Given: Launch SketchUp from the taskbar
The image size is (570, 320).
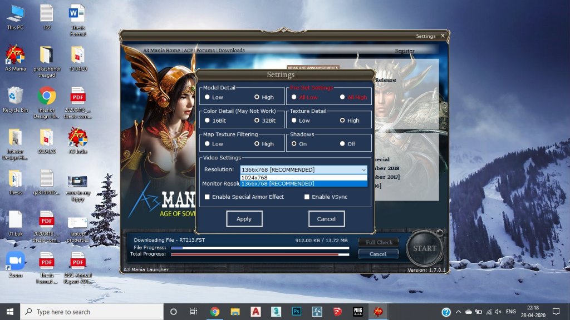Looking at the screenshot, I should (x=337, y=312).
